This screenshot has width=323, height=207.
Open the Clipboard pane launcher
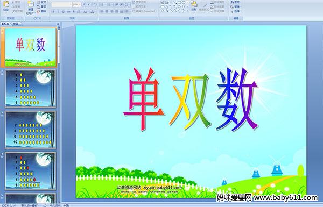point(22,18)
